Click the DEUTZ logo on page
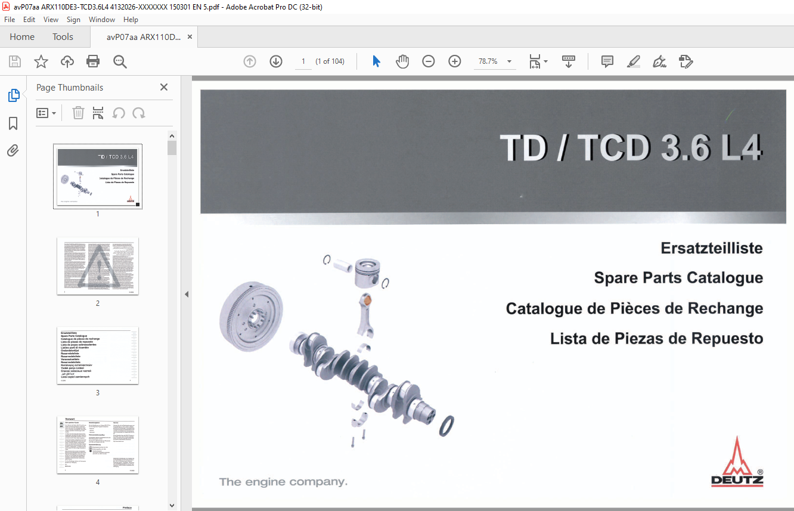The image size is (794, 511). pos(737,462)
